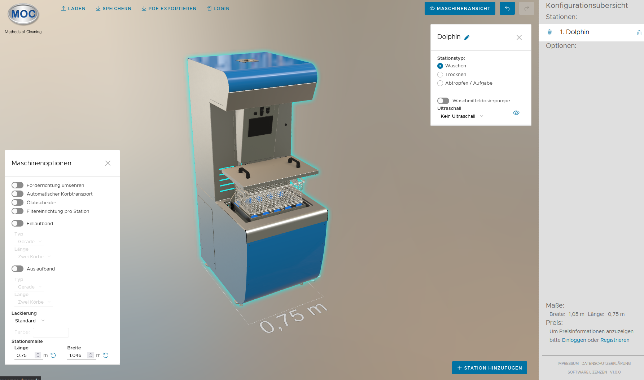Open the Registrieren link

614,340
